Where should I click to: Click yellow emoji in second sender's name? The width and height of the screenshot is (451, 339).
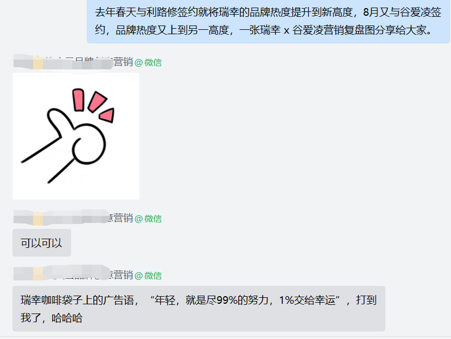38,218
